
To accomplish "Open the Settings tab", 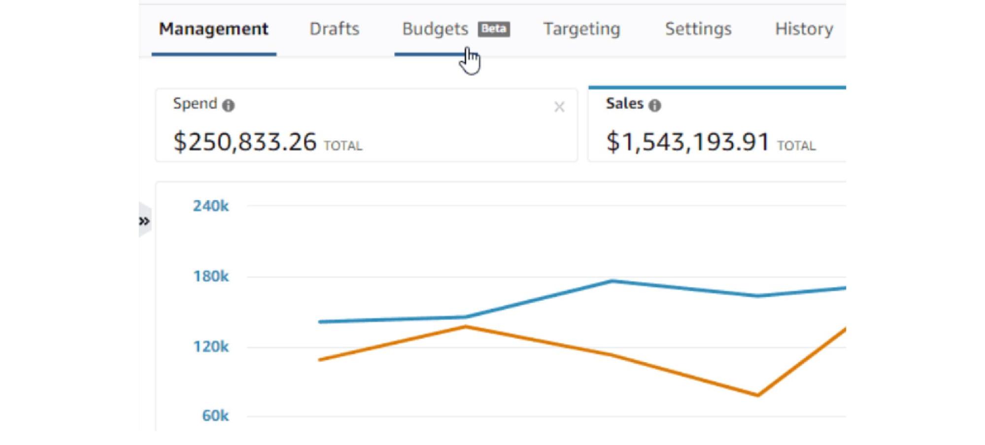I will [698, 29].
